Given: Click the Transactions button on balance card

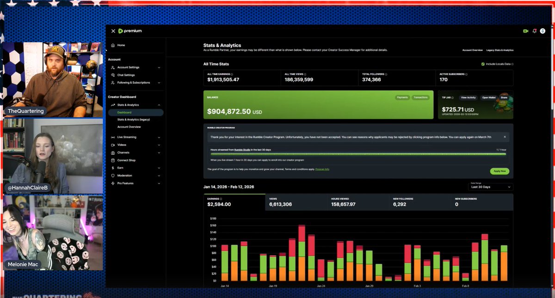Looking at the screenshot, I should click(x=420, y=97).
